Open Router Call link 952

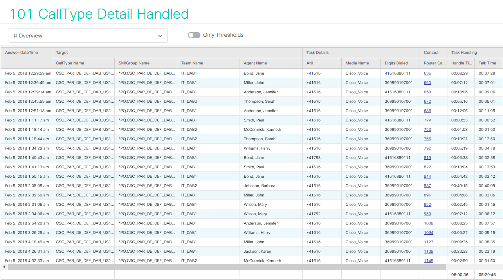click(x=427, y=205)
